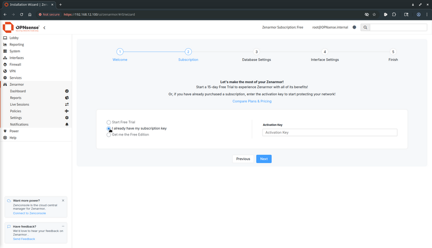Click the Notifications bell icon
Screen dimensions: 432x248
(x=66, y=124)
